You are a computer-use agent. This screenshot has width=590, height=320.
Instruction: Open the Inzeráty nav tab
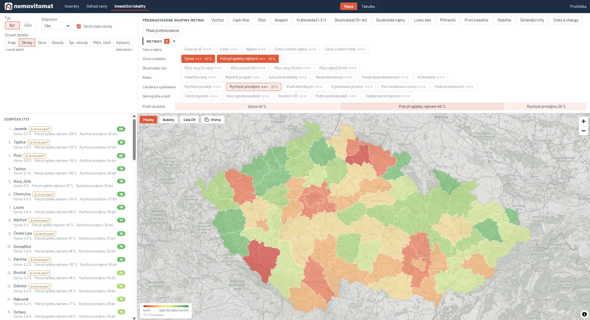tap(72, 6)
